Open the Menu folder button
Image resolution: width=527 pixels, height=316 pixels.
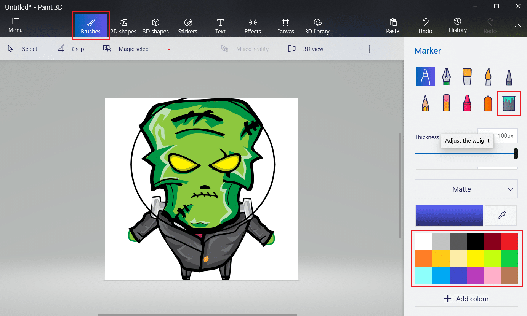pos(16,25)
